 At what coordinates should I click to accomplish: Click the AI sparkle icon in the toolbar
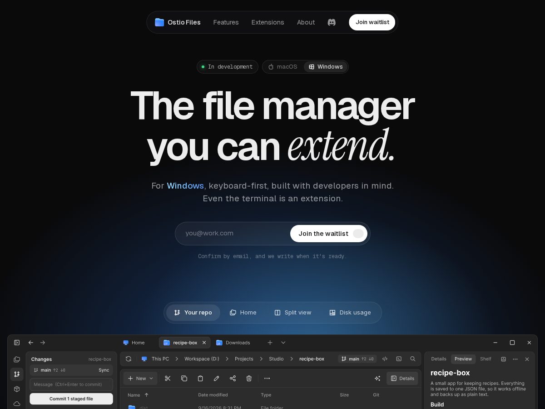pos(377,378)
